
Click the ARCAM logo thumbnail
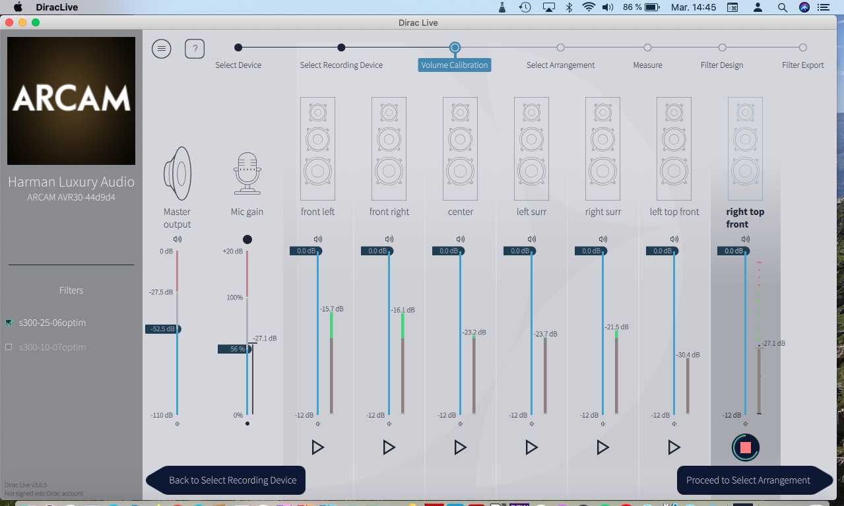pyautogui.click(x=71, y=101)
